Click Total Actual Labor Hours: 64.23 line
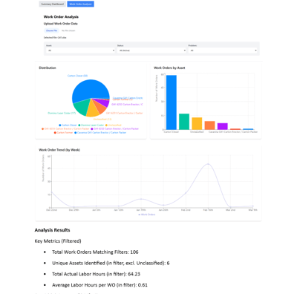Viewport: 297px width, 294px height. 96,274
